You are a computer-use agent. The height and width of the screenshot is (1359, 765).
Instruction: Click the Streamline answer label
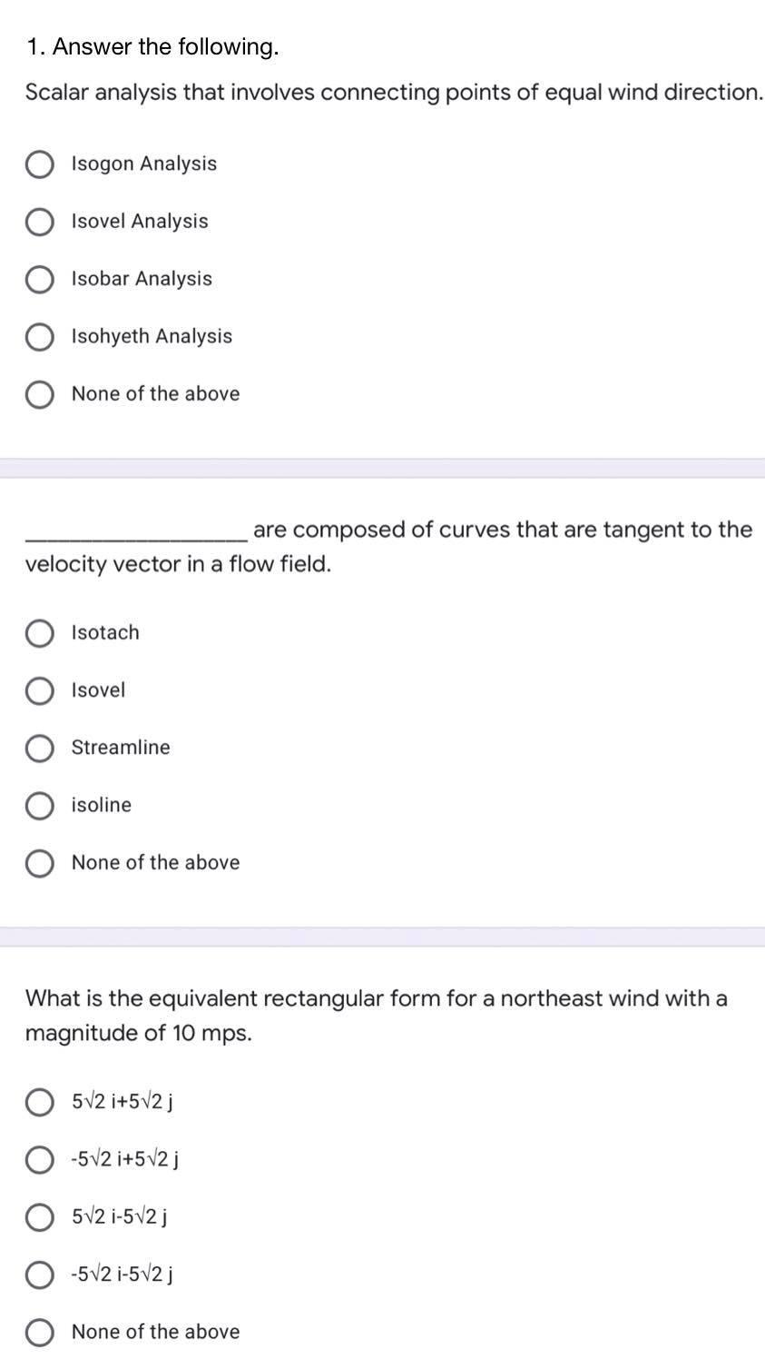coord(120,749)
